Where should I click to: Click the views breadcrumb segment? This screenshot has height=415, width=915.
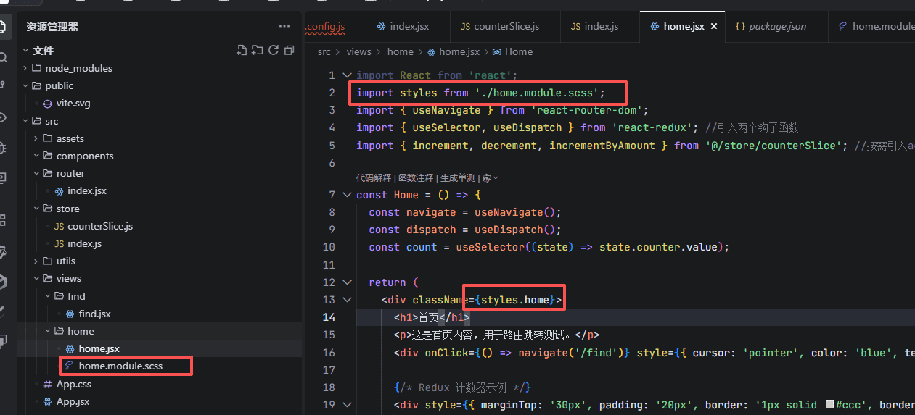coord(358,52)
